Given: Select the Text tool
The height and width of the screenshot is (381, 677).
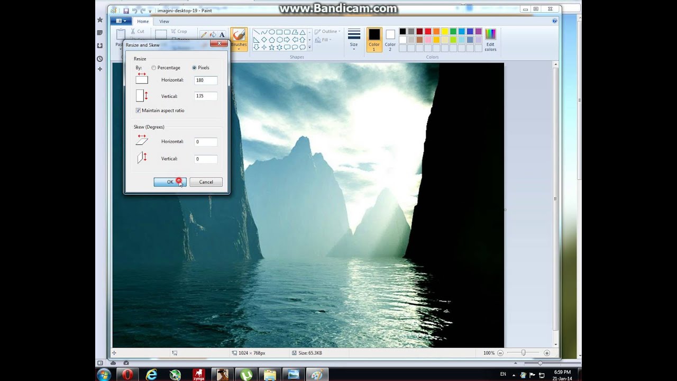Looking at the screenshot, I should coord(222,34).
